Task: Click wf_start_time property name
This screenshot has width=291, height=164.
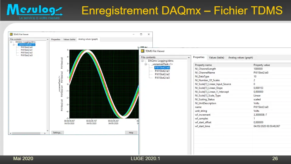Action: coord(202,126)
